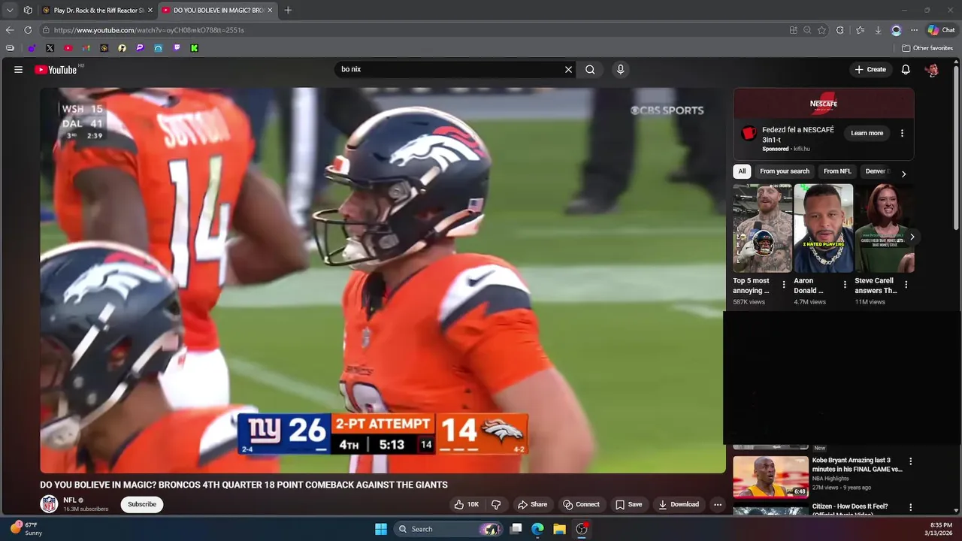Open the YouTube hamburger guide menu
962x541 pixels.
[x=18, y=69]
